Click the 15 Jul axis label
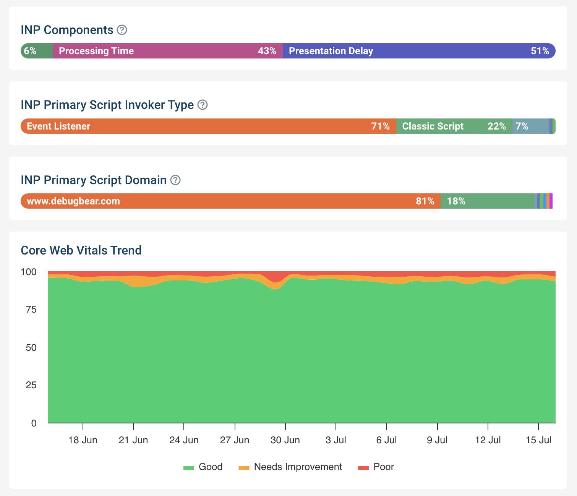 (538, 440)
